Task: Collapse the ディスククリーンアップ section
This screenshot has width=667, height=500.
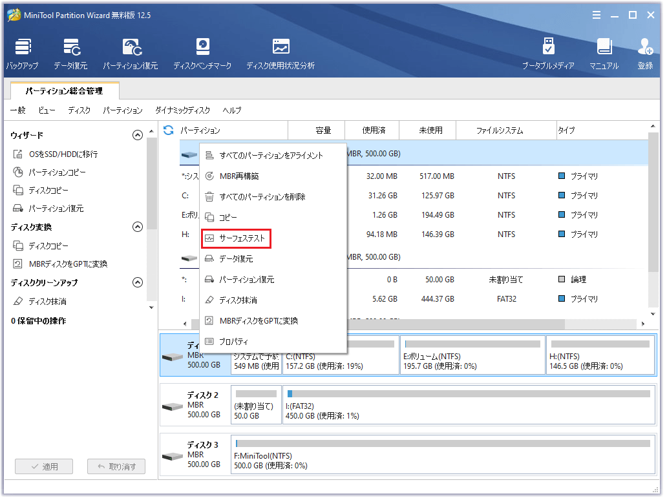Action: pyautogui.click(x=137, y=282)
